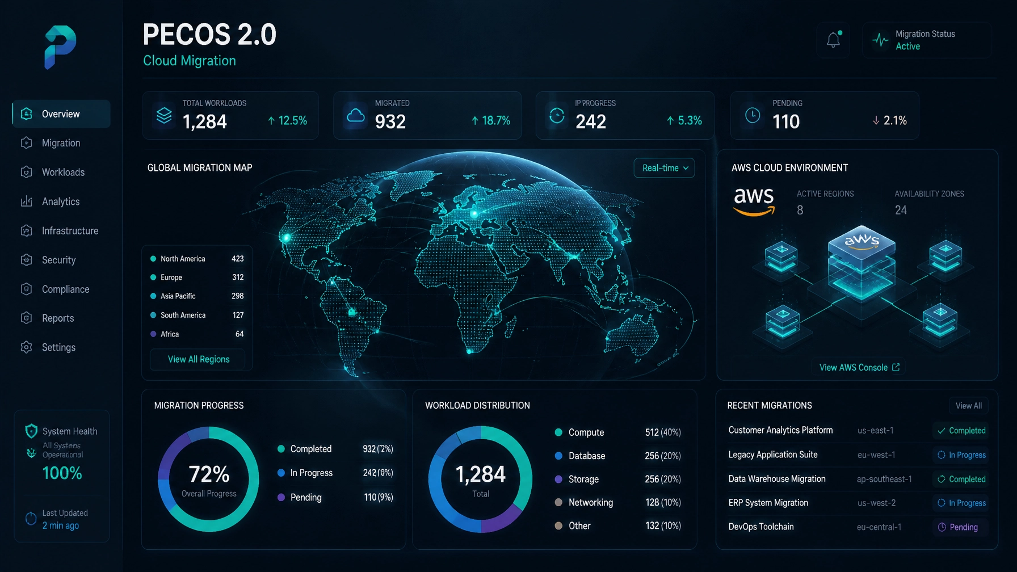Click the Last Updated clock icon
This screenshot has width=1017, height=572.
click(x=31, y=519)
